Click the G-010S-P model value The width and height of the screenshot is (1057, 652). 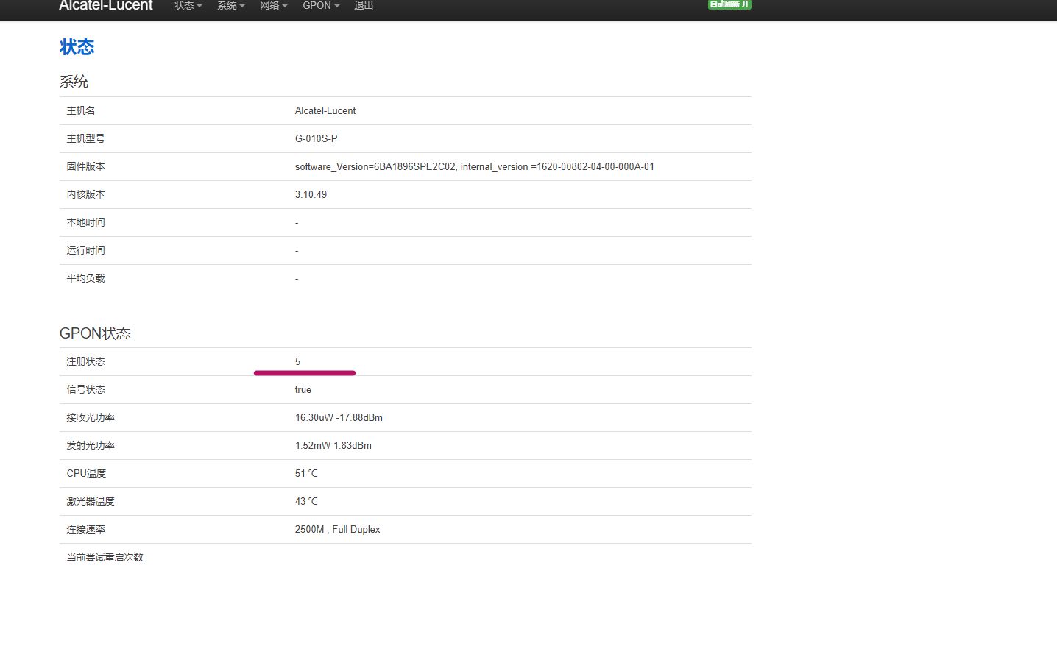click(x=316, y=139)
